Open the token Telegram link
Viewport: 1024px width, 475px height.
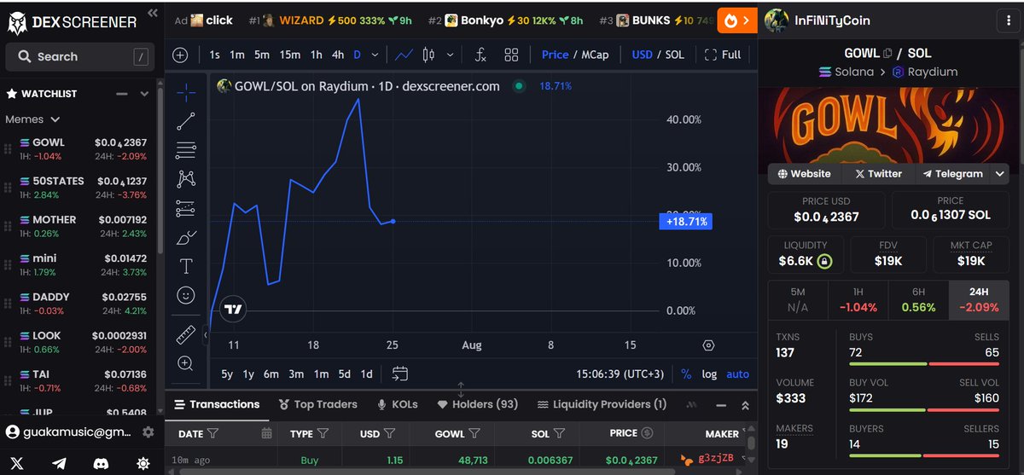coord(952,173)
